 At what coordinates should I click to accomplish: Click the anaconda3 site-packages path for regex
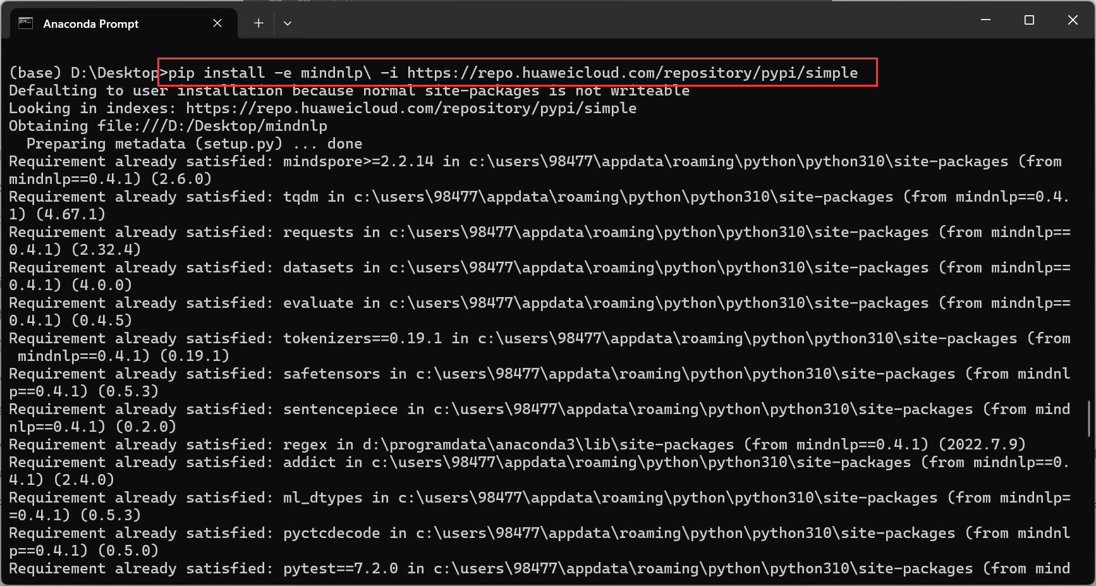pos(548,445)
